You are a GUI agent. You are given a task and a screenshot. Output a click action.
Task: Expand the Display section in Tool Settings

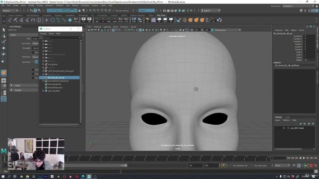(x=11, y=90)
